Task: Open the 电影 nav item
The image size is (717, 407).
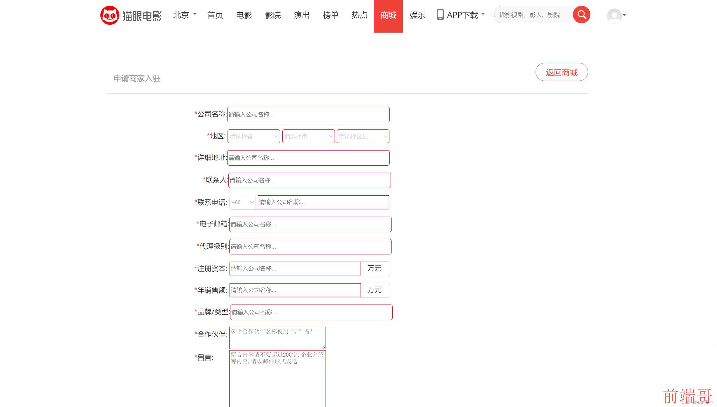Action: point(244,15)
